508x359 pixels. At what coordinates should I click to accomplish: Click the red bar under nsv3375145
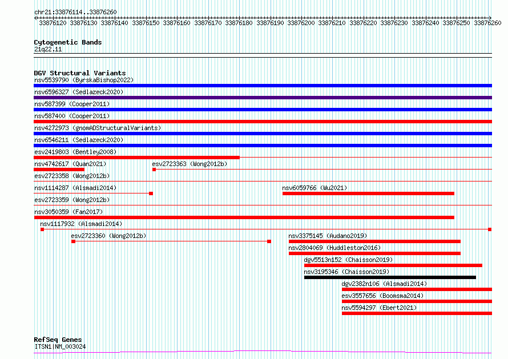click(374, 241)
